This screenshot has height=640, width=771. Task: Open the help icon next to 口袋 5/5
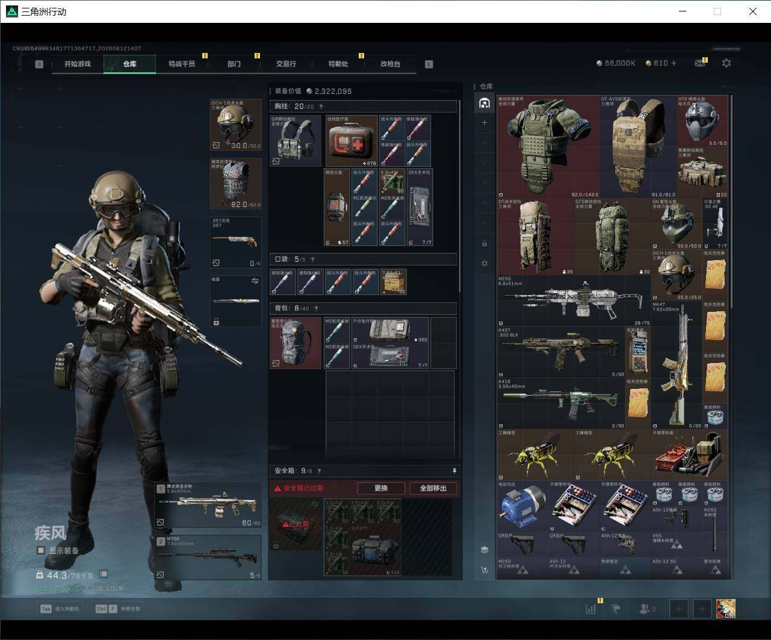(x=312, y=259)
